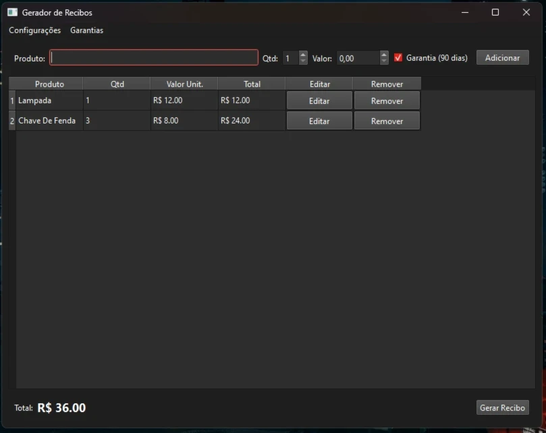
Task: Select row header number 1
Action: (12, 100)
